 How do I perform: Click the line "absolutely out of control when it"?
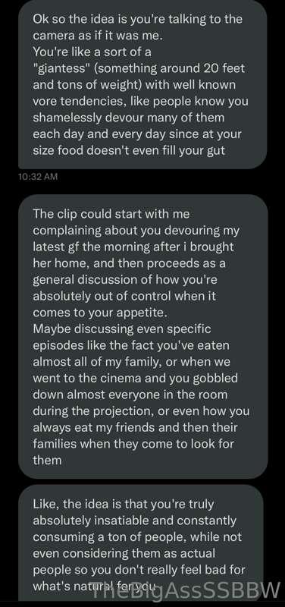124,296
